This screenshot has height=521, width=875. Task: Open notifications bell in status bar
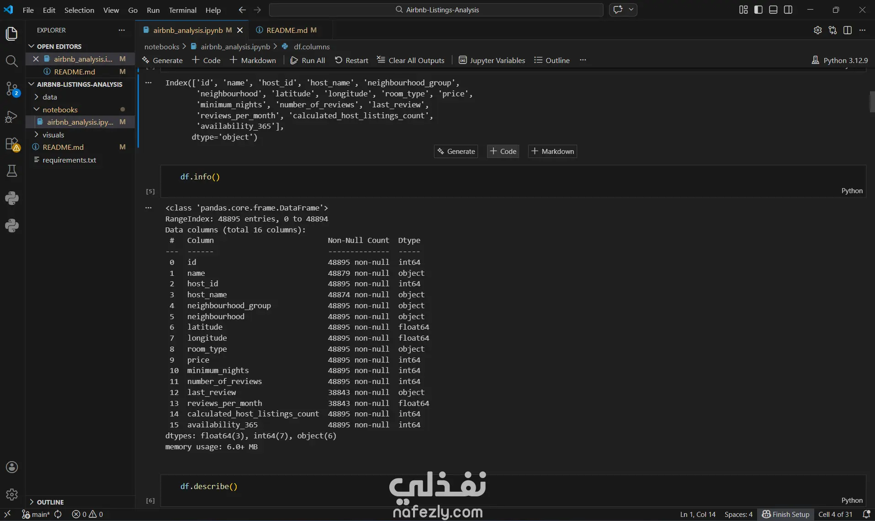(x=866, y=514)
